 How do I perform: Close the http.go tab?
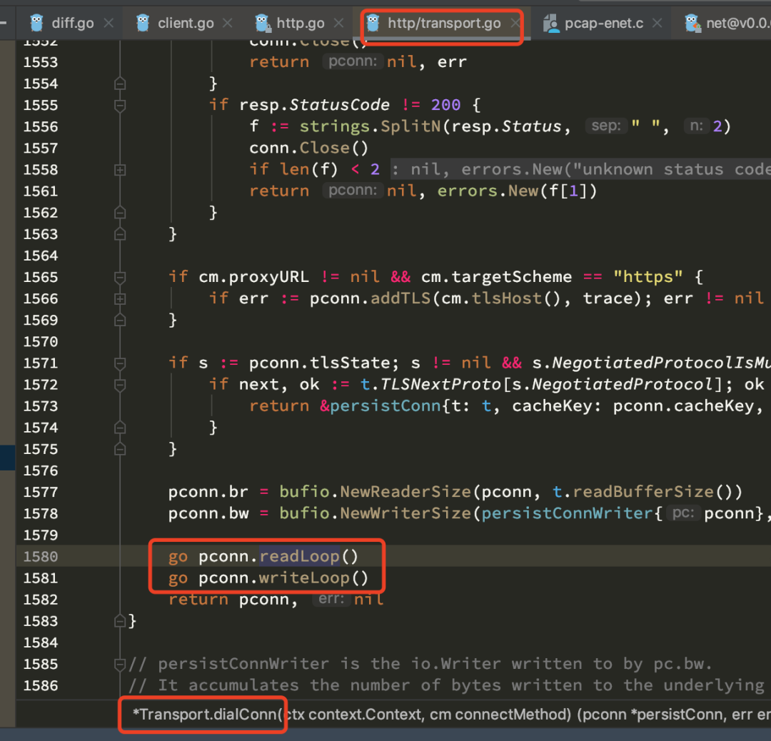pyautogui.click(x=338, y=23)
